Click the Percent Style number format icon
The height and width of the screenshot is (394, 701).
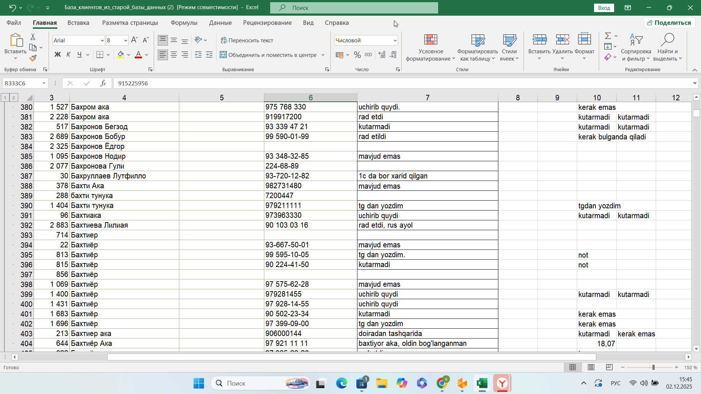pos(357,55)
